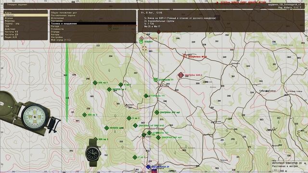Click the green diamond Rasche marker near height 346
308x173 pixels.
[146, 96]
